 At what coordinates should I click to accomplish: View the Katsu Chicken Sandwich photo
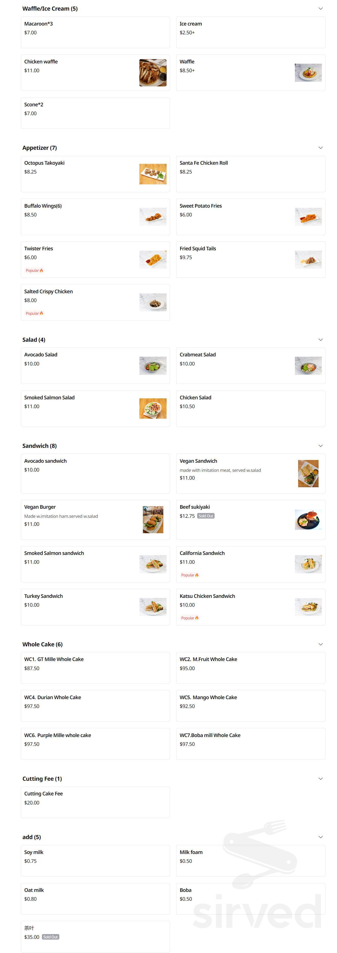tap(308, 607)
